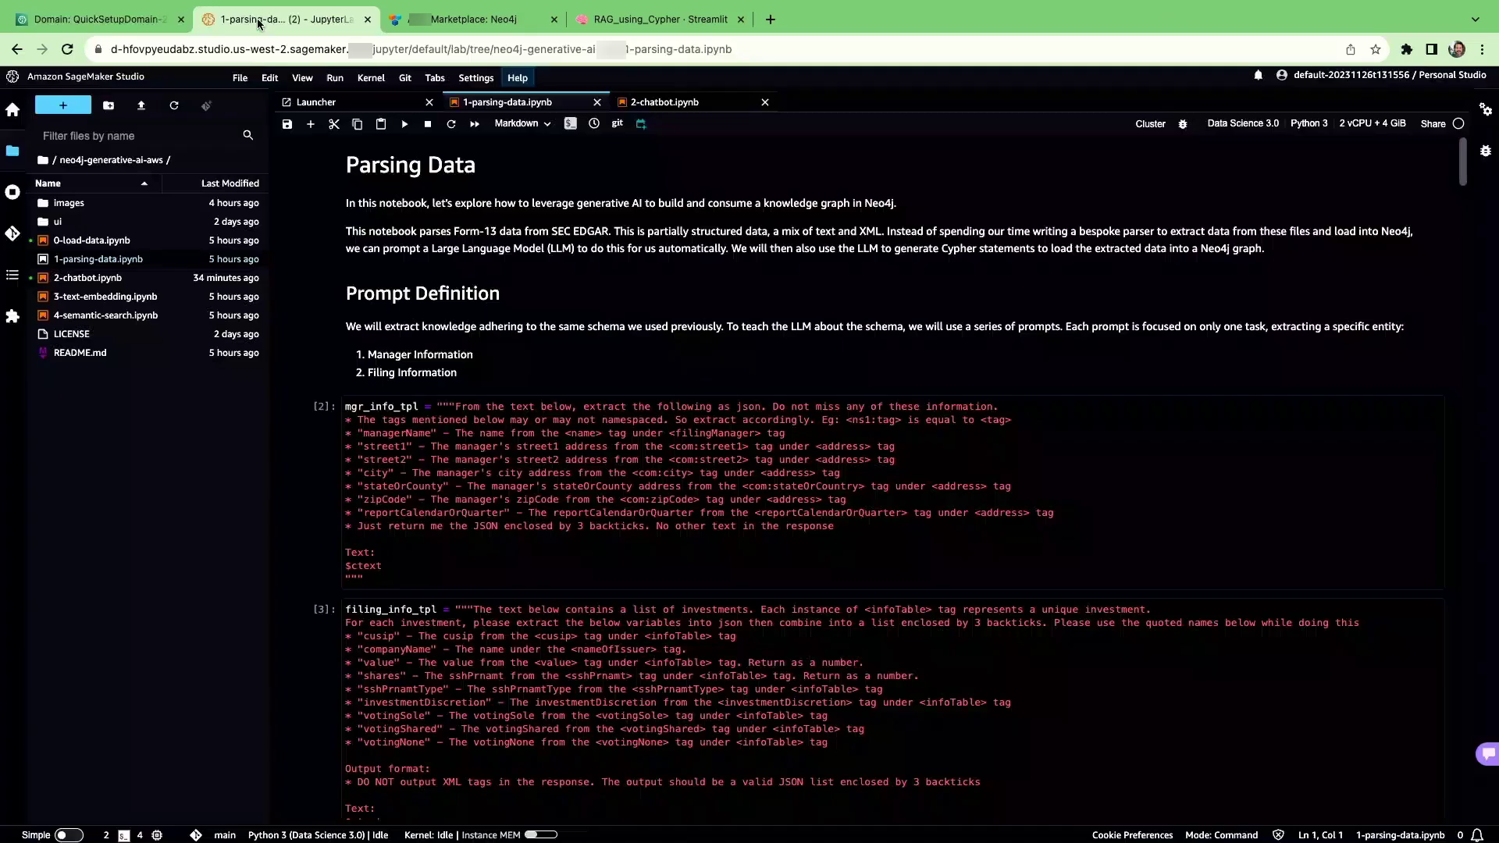Restart kernel and run all cells (fast-forward icon)
This screenshot has height=843, width=1499.
point(474,124)
